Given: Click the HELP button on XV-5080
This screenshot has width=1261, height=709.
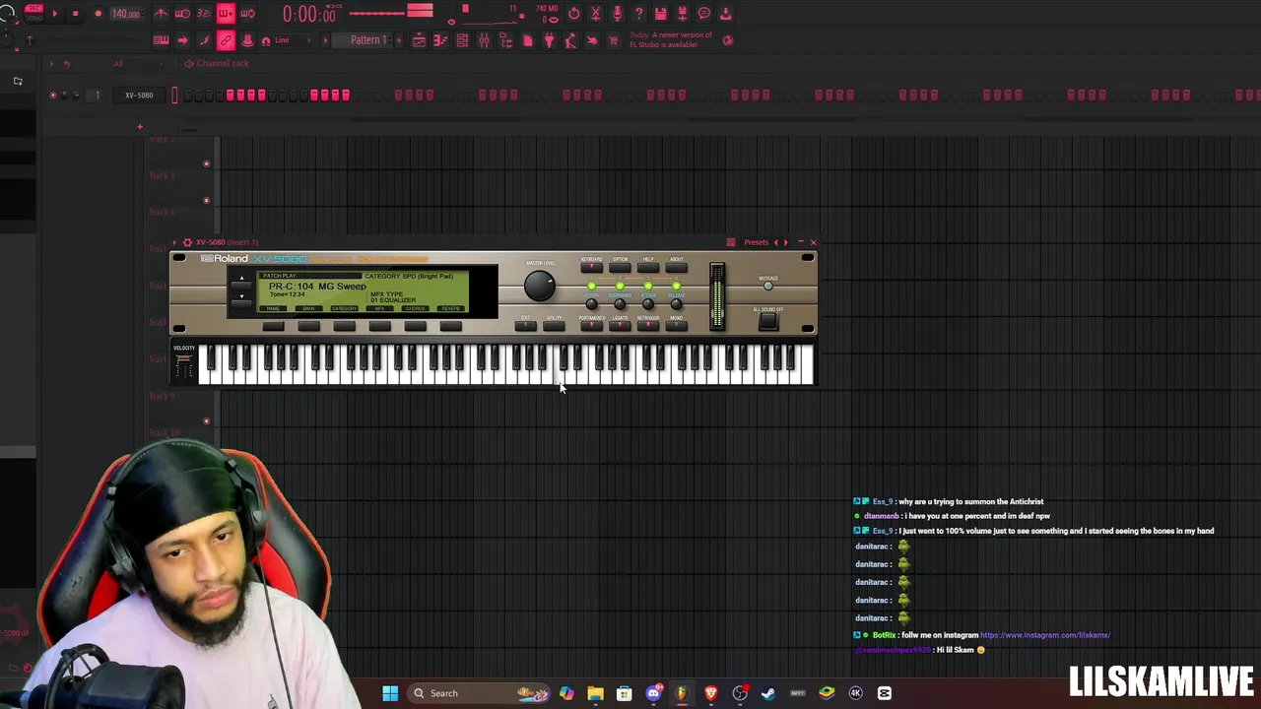Looking at the screenshot, I should pos(647,267).
